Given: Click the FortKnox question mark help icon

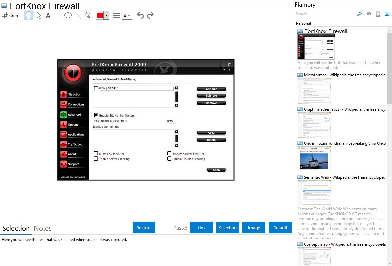Looking at the screenshot, I should point(224,70).
